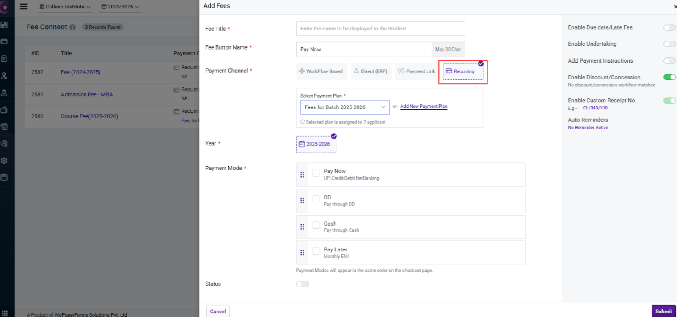Click the Fee Connect info icon

[x=73, y=27]
